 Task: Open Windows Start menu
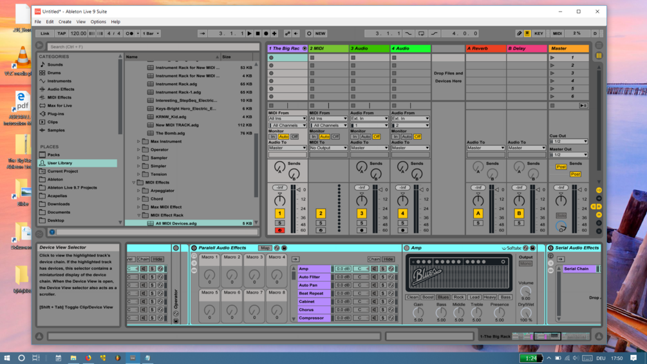(6, 358)
